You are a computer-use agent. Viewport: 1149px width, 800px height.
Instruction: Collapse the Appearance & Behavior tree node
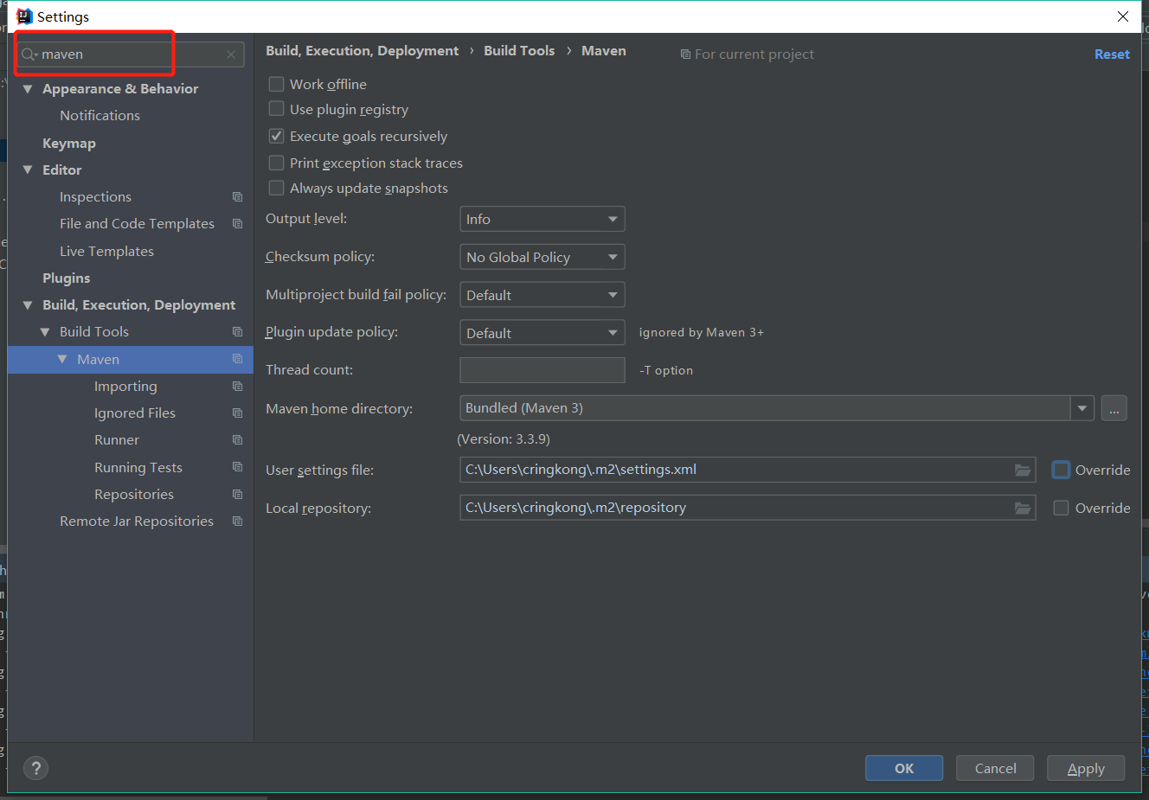(28, 89)
